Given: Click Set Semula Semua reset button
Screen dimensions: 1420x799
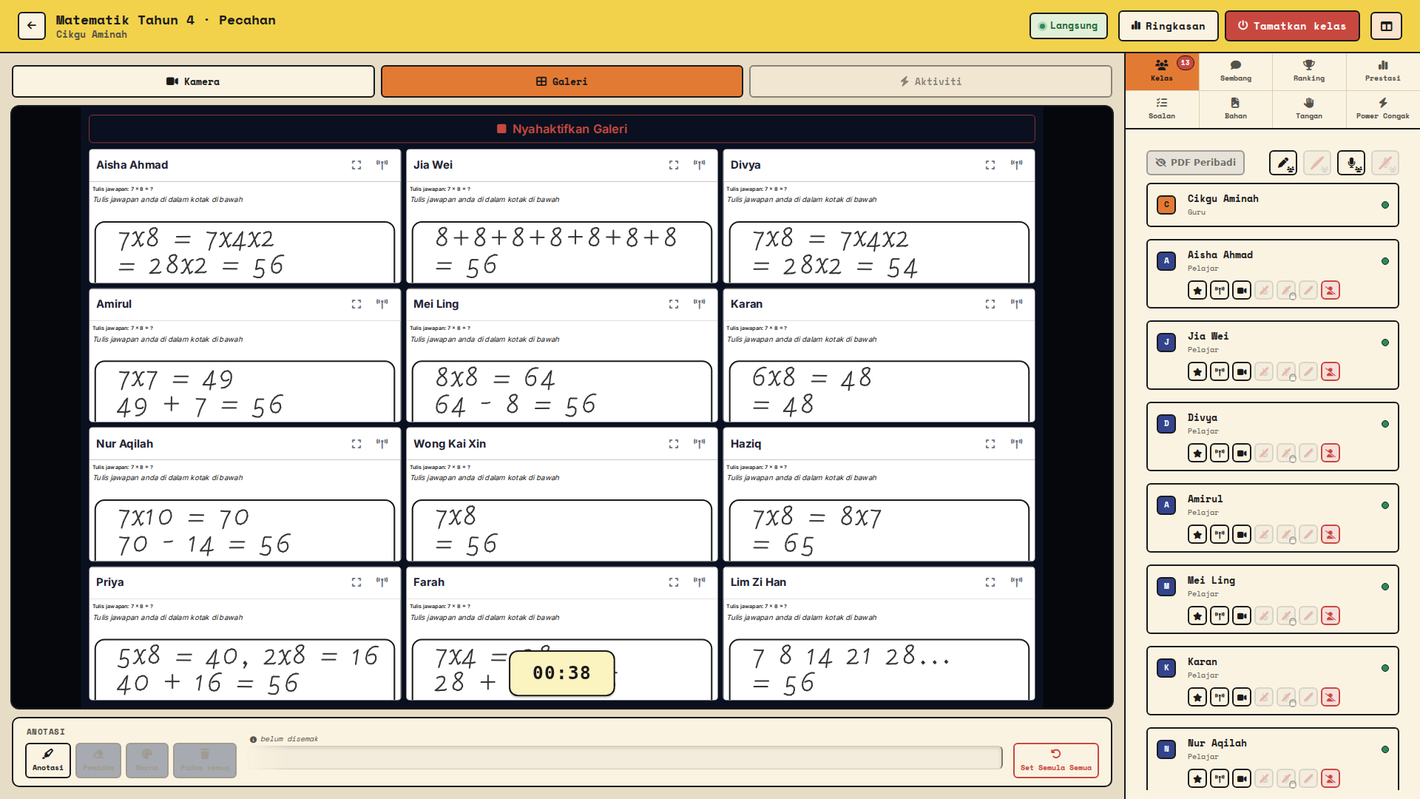Looking at the screenshot, I should click(x=1056, y=761).
